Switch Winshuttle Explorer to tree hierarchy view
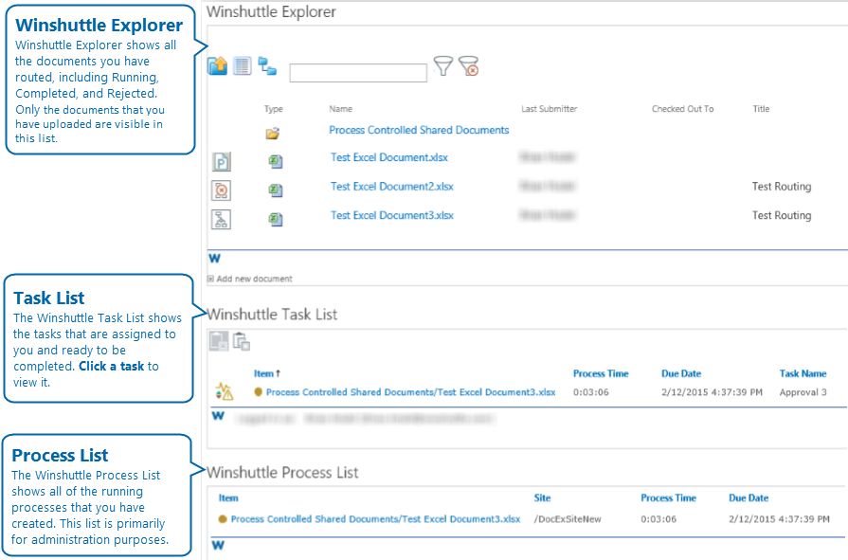 (x=267, y=66)
